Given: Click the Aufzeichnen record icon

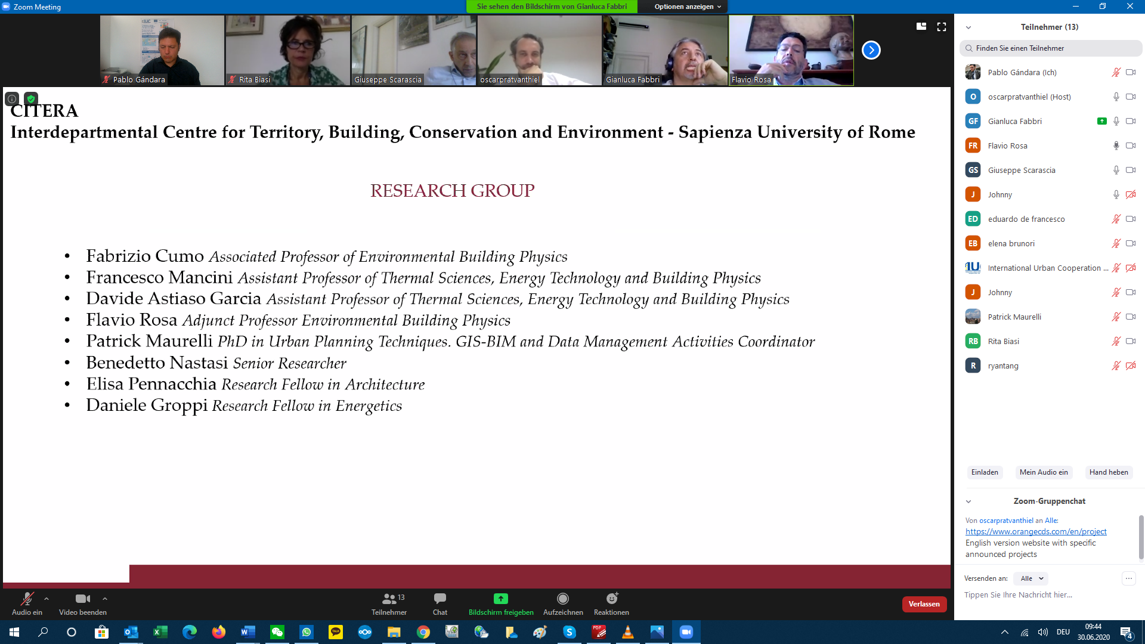Looking at the screenshot, I should coord(562,599).
